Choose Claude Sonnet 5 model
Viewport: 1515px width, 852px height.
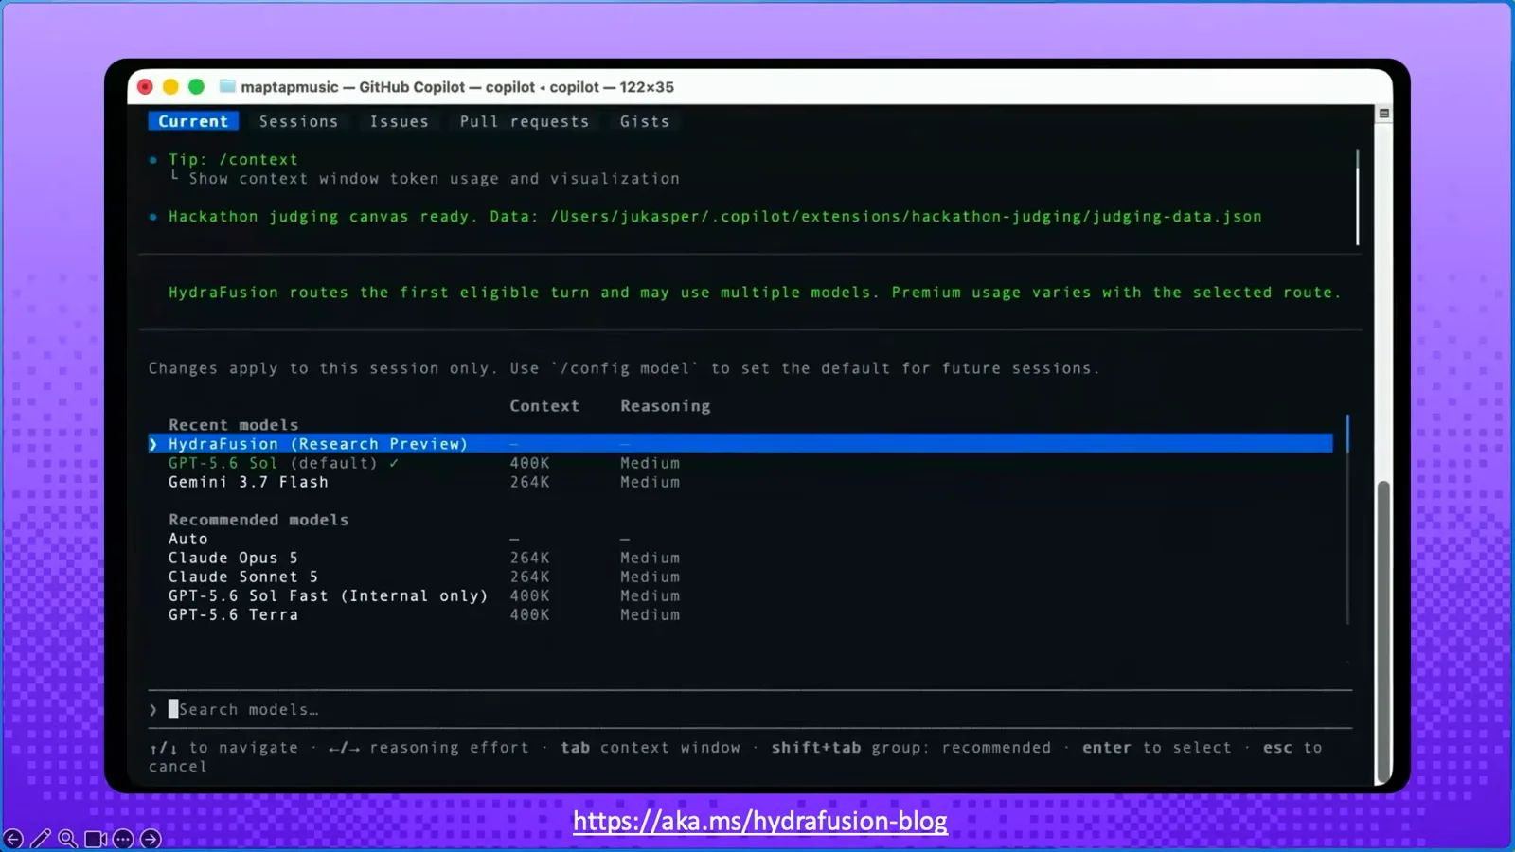pos(243,577)
